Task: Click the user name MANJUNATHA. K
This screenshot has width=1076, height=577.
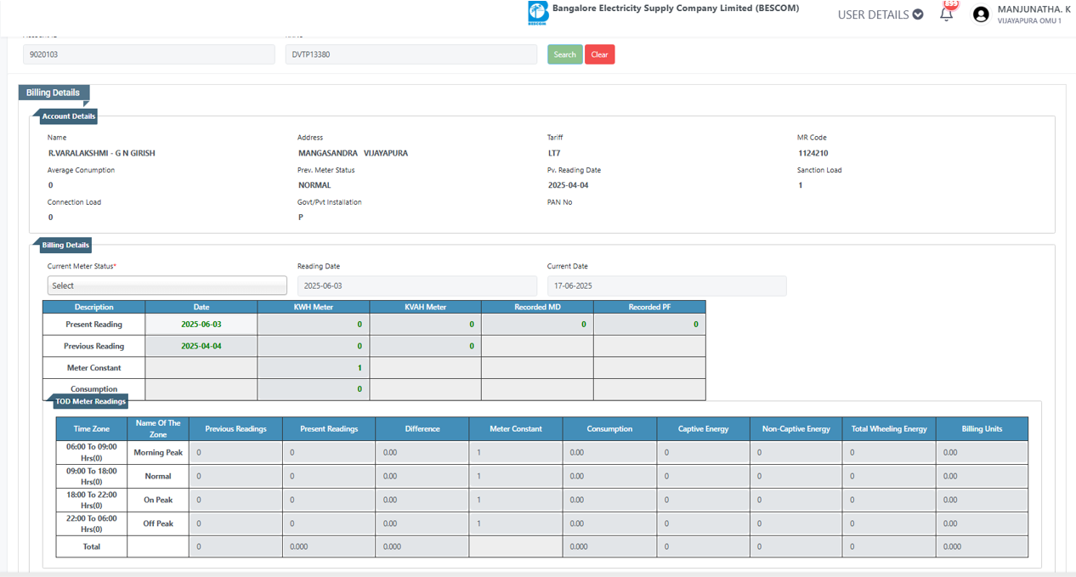Action: (1033, 8)
